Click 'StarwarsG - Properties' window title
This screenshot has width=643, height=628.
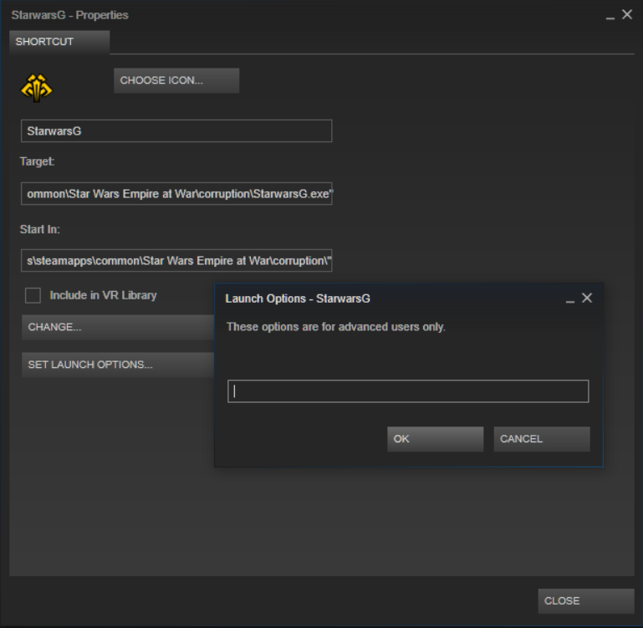pyautogui.click(x=69, y=15)
